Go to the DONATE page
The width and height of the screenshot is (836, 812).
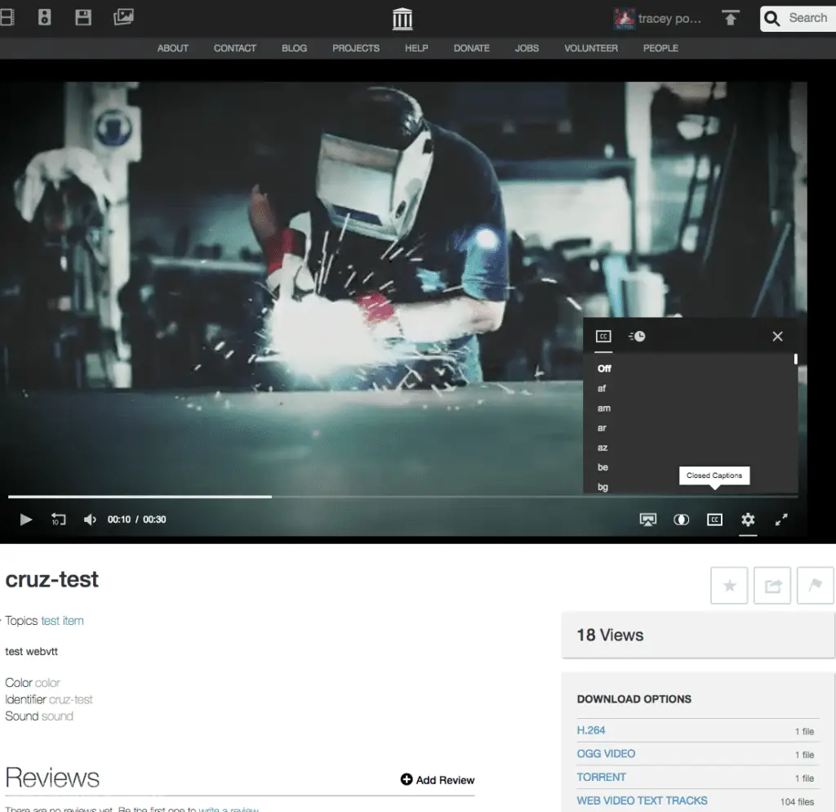tap(471, 48)
